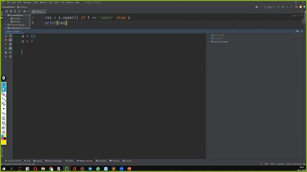Image resolution: width=307 pixels, height=172 pixels.
Task: Click Collapse All in Project panel
Action: 19,11
